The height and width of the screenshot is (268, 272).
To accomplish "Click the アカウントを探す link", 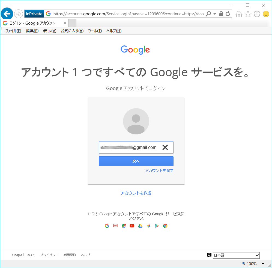I will click(159, 170).
